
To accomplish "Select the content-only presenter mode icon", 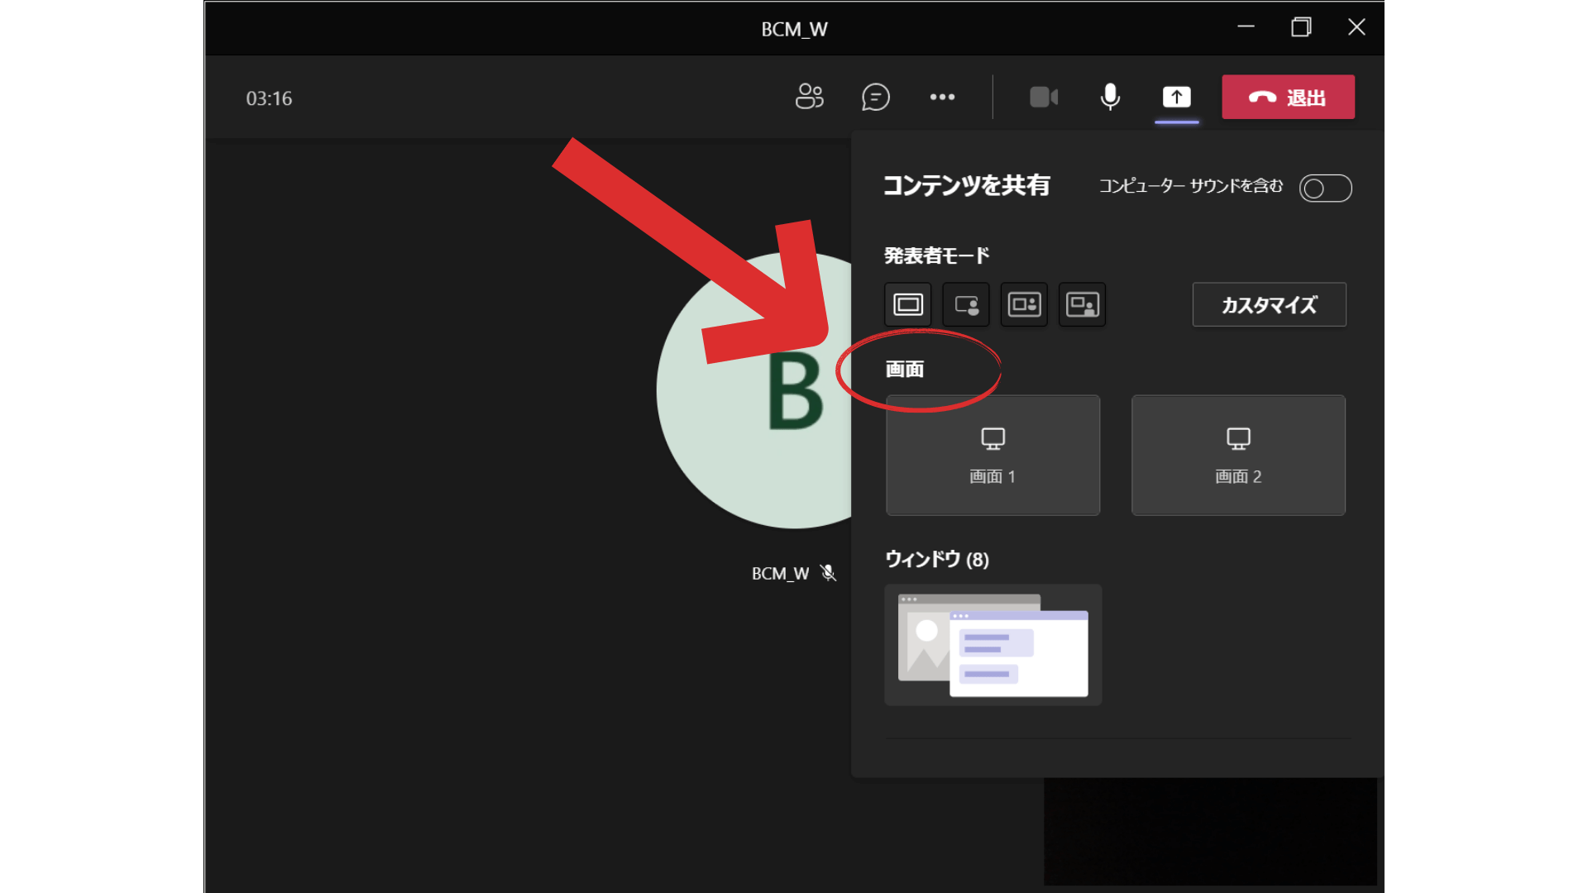I will click(906, 304).
